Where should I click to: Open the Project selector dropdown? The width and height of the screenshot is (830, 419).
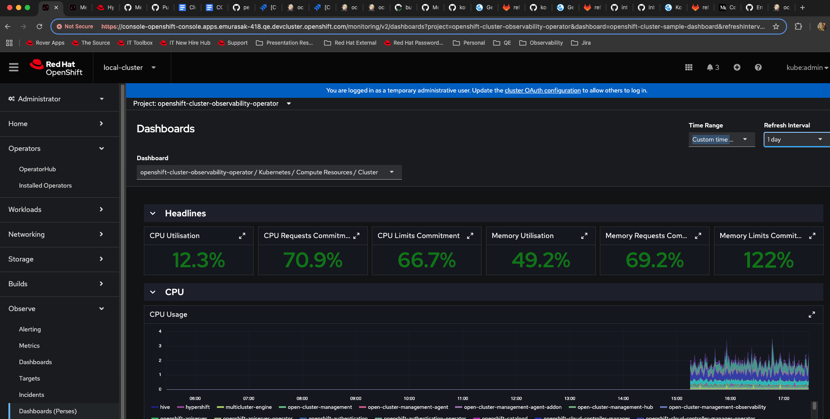click(x=212, y=104)
